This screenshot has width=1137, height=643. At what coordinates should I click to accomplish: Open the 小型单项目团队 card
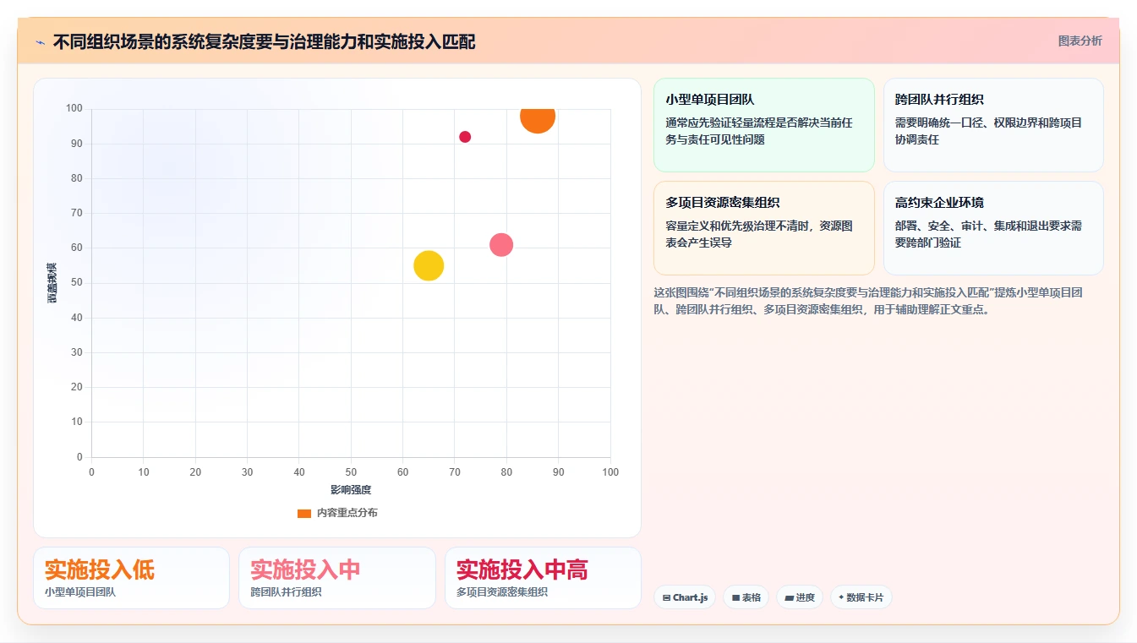(764, 125)
